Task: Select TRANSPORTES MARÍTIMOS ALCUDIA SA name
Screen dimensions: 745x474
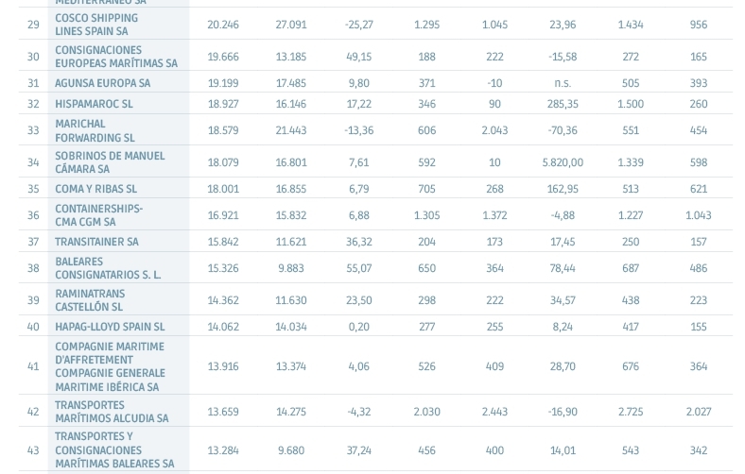Action: click(x=111, y=412)
